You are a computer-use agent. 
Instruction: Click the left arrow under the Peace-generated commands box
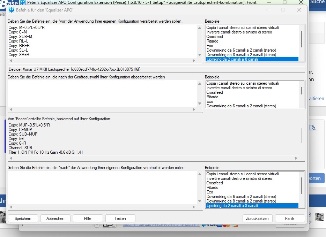click(x=11, y=158)
